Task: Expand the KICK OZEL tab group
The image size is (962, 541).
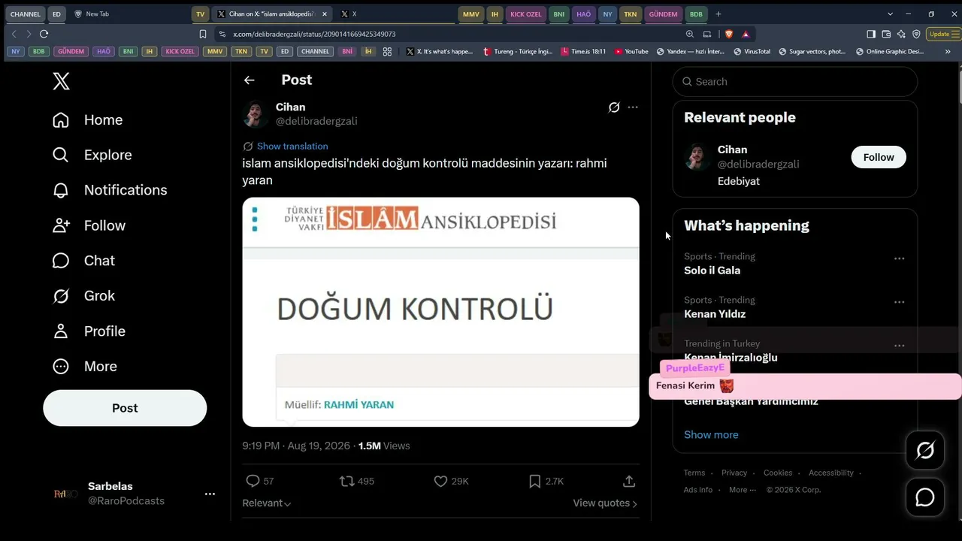Action: [526, 14]
